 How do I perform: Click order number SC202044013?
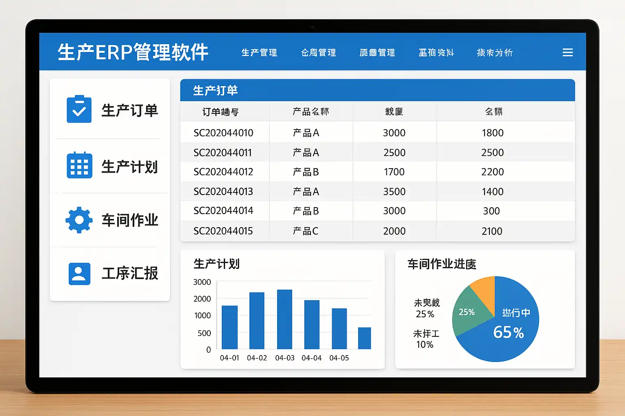(223, 191)
